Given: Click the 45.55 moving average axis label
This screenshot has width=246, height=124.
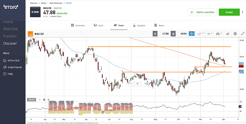Looking at the screenshot, I should tap(241, 71).
